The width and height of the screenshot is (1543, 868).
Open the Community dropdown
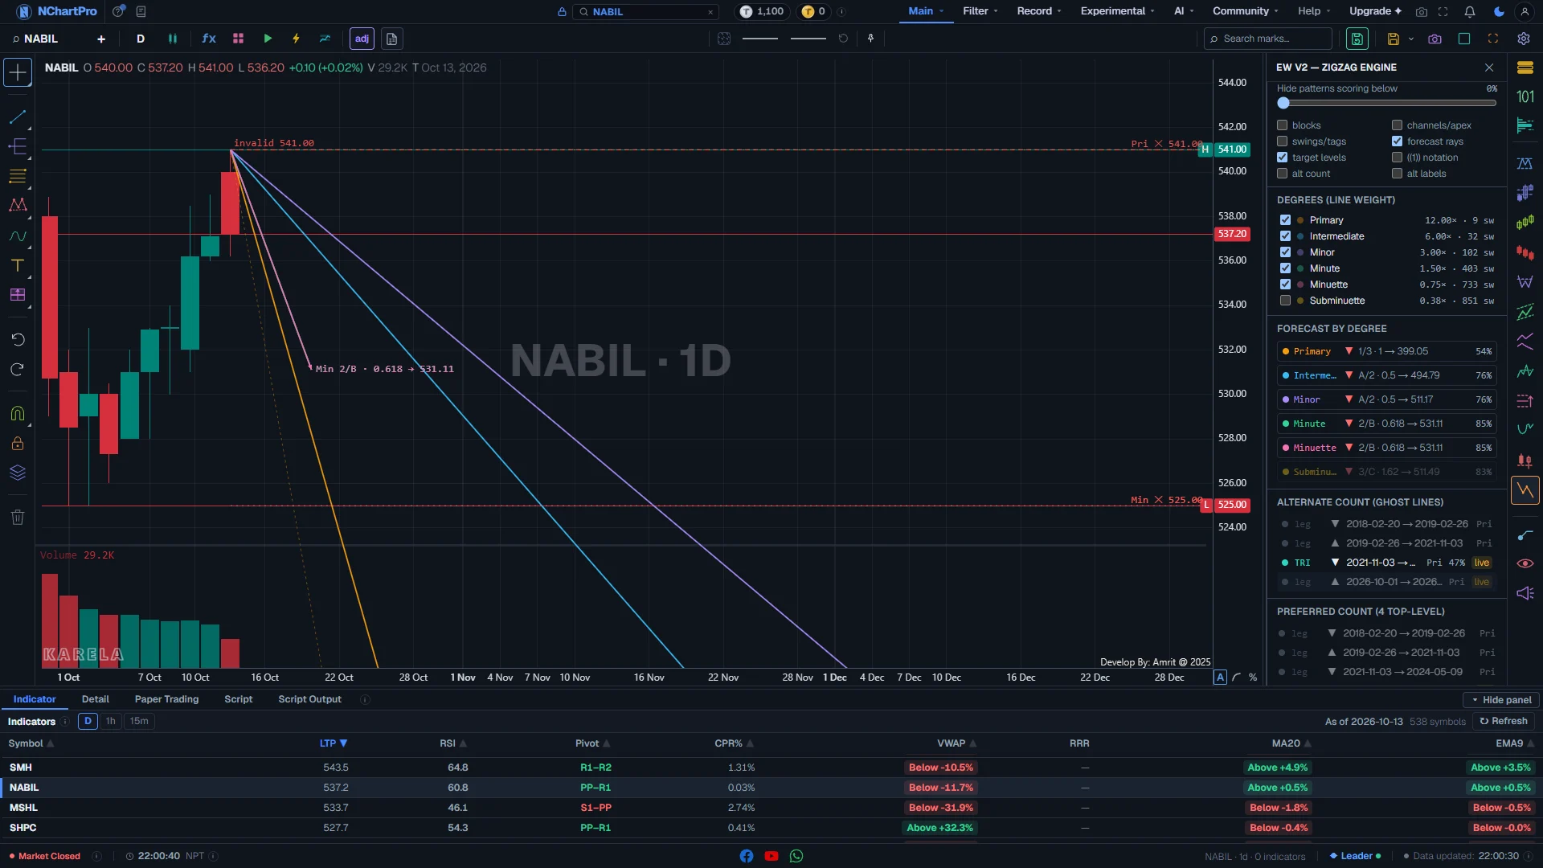(1246, 11)
